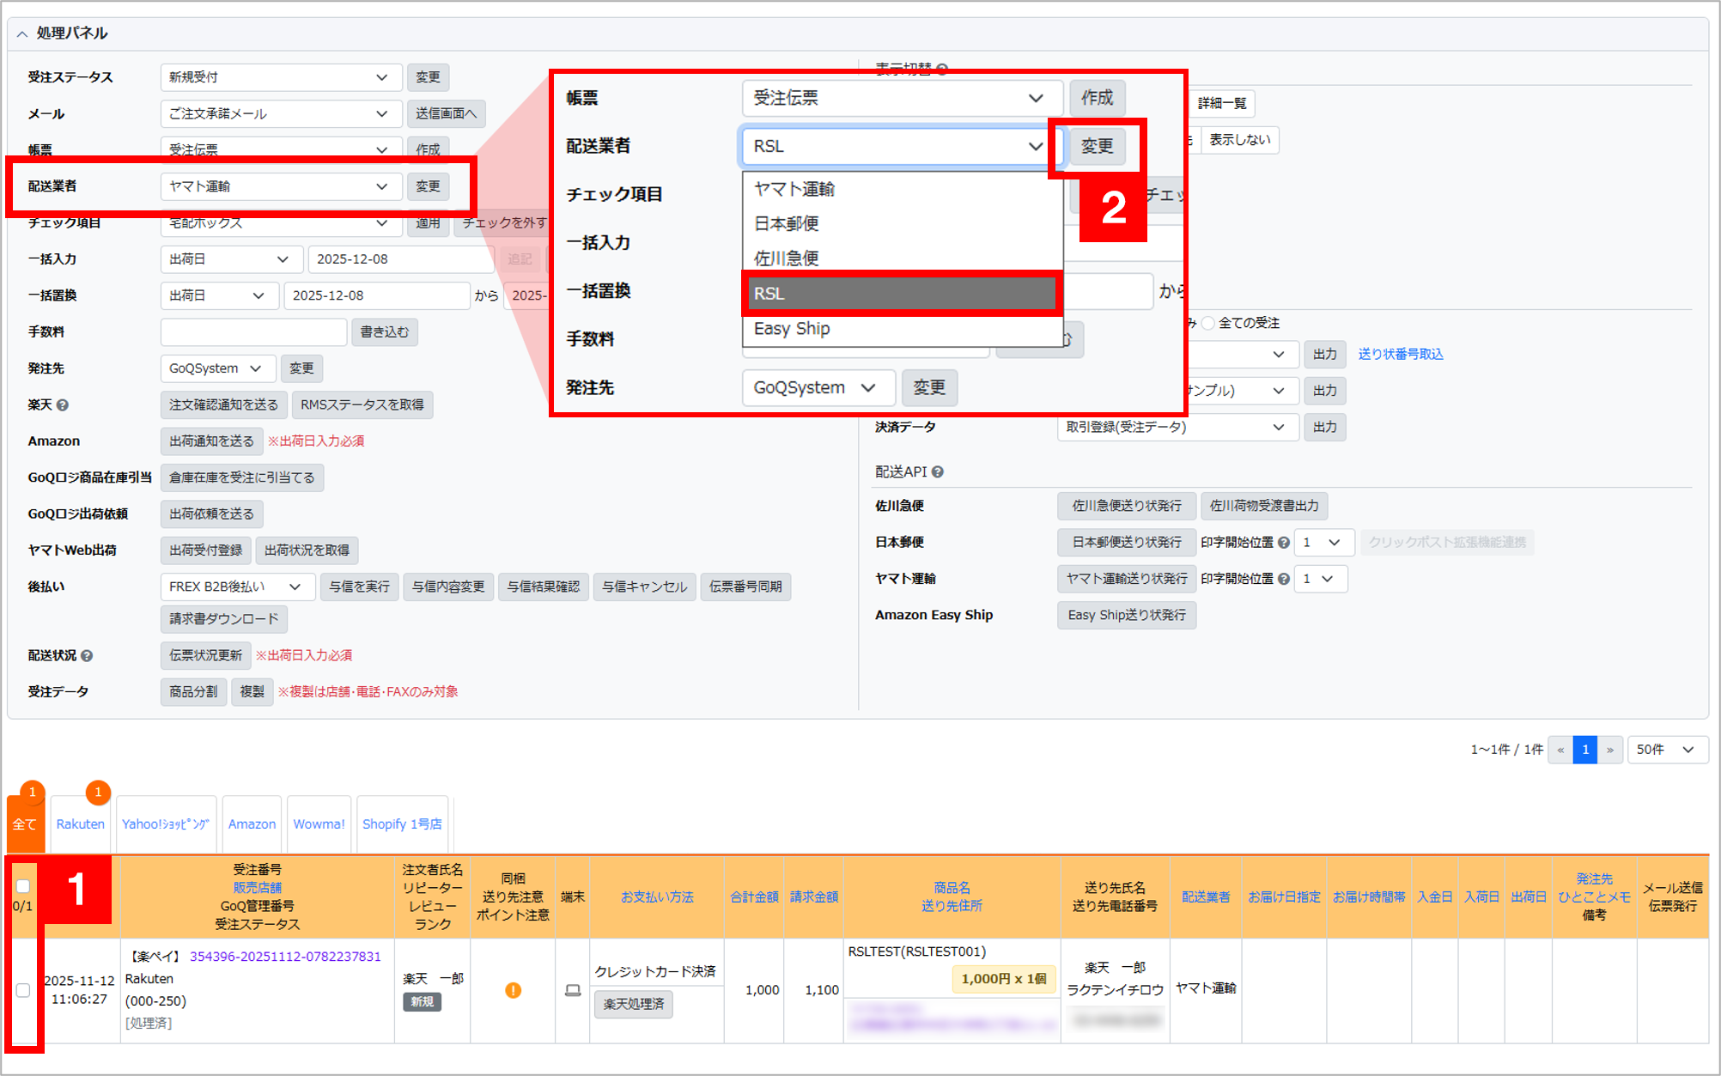Viewport: 1721px width, 1076px height.
Task: Collapse 処理パネル with chevron icon
Action: pyautogui.click(x=22, y=33)
